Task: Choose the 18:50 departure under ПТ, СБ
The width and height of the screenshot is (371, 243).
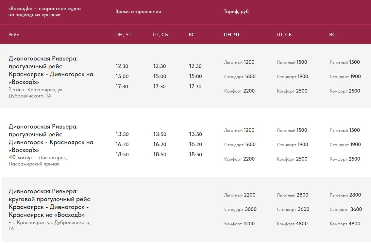Action: pyautogui.click(x=160, y=154)
